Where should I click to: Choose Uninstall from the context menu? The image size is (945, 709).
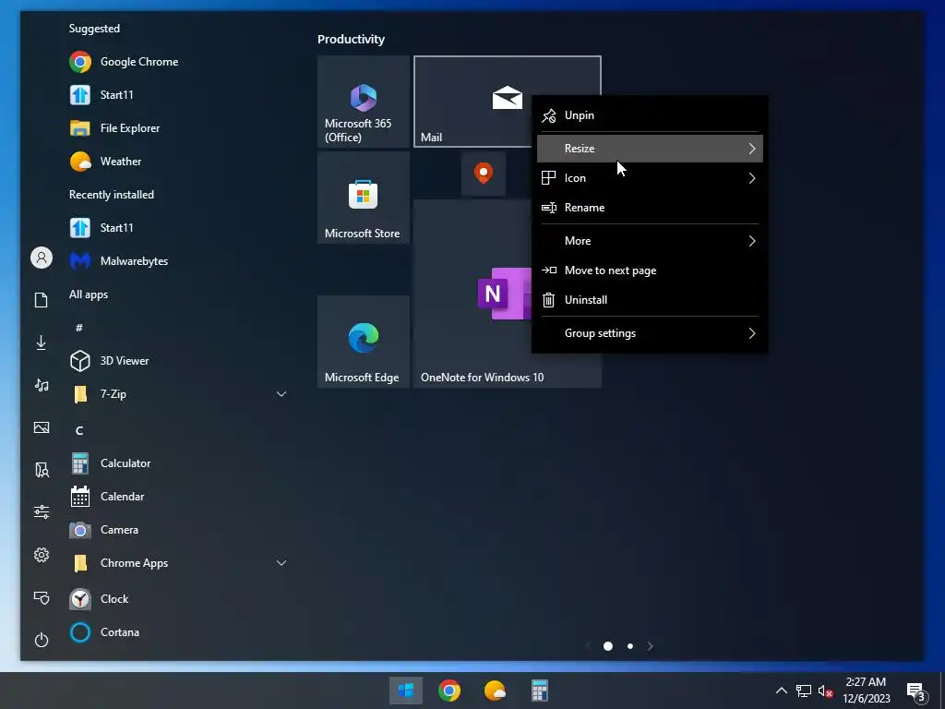650,300
